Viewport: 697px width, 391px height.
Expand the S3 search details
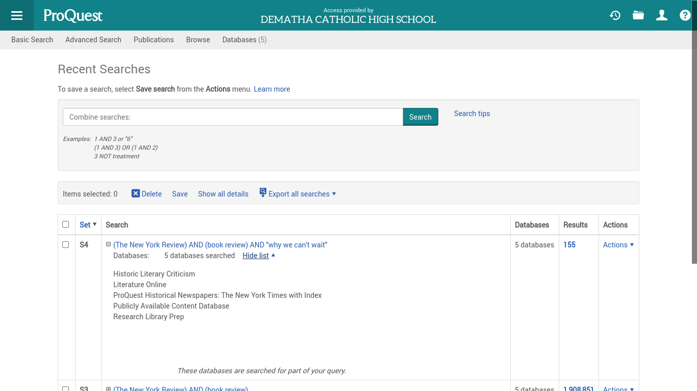tap(108, 389)
